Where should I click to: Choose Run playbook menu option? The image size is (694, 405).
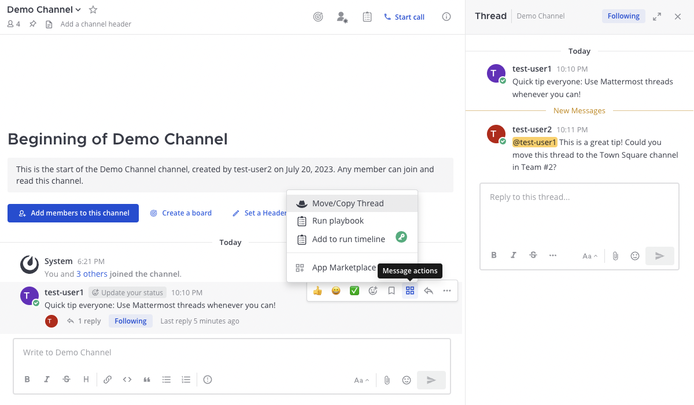coord(338,221)
